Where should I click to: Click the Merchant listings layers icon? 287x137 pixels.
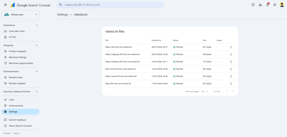pos(6,57)
